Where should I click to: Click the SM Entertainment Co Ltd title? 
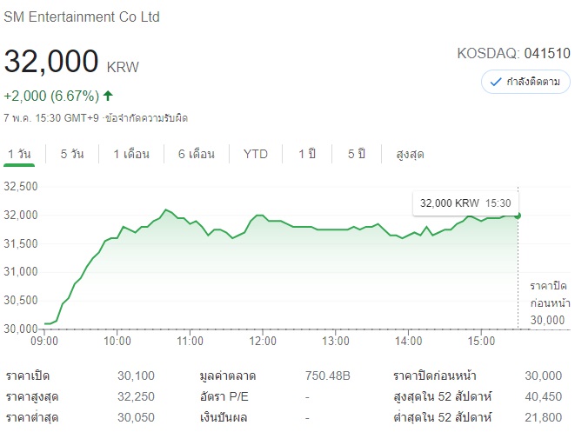coord(82,17)
